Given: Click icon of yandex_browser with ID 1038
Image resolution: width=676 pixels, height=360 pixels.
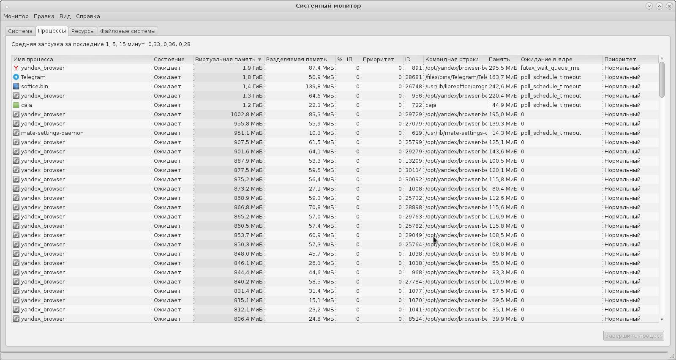Looking at the screenshot, I should coord(16,254).
